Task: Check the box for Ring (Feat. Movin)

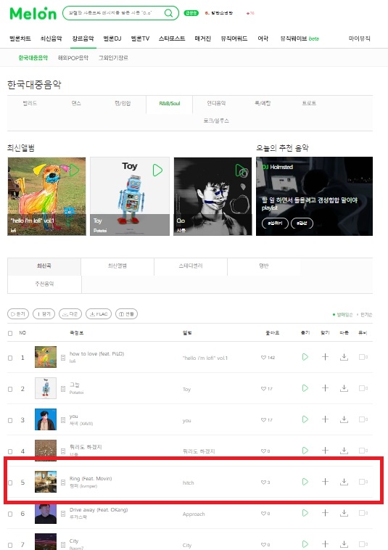Action: [x=10, y=483]
